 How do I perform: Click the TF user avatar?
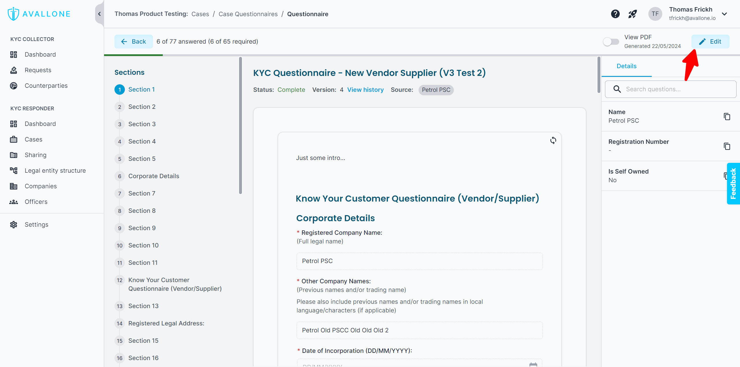click(x=655, y=14)
